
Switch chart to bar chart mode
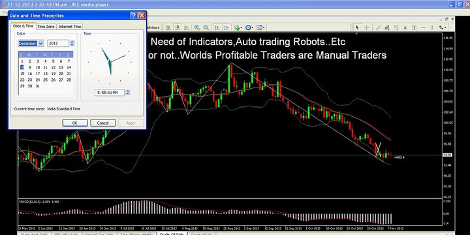pyautogui.click(x=168, y=27)
